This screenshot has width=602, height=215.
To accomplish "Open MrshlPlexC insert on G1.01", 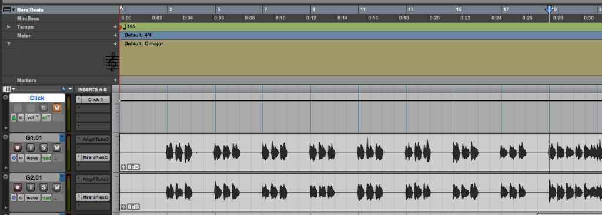I will coord(96,157).
